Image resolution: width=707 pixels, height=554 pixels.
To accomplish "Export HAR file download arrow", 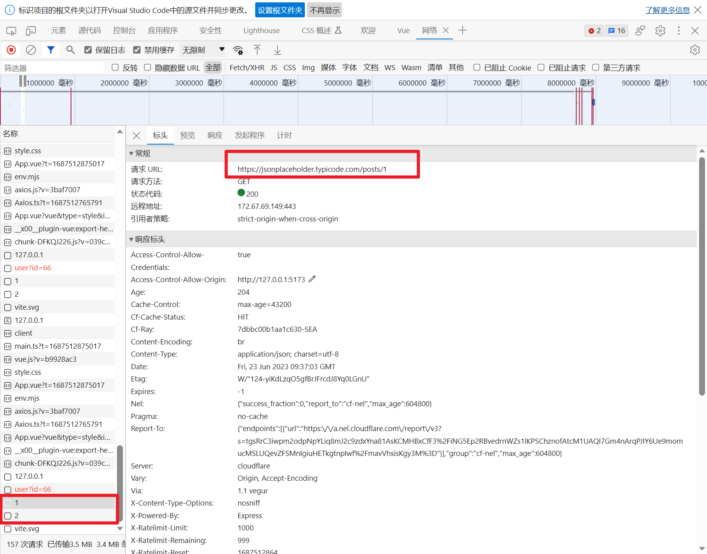I will pyautogui.click(x=277, y=50).
